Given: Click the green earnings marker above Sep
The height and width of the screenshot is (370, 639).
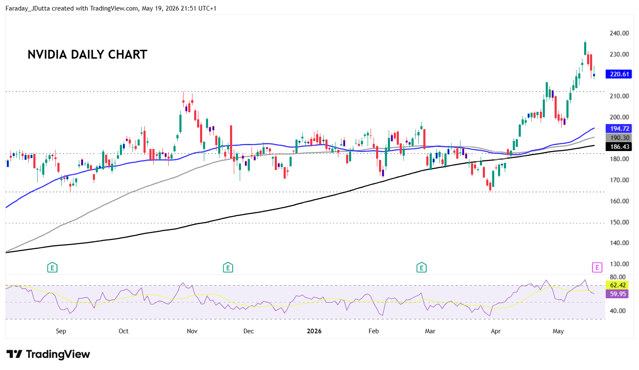Looking at the screenshot, I should 52,267.
